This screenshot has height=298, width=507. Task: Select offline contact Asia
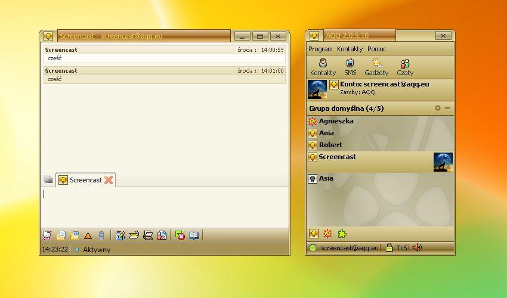[380, 178]
